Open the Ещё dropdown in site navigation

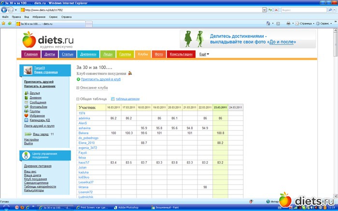(x=204, y=54)
